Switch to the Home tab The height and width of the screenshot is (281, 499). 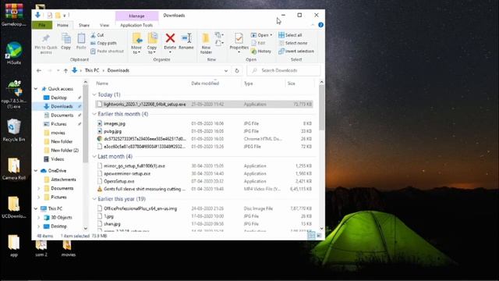click(62, 25)
